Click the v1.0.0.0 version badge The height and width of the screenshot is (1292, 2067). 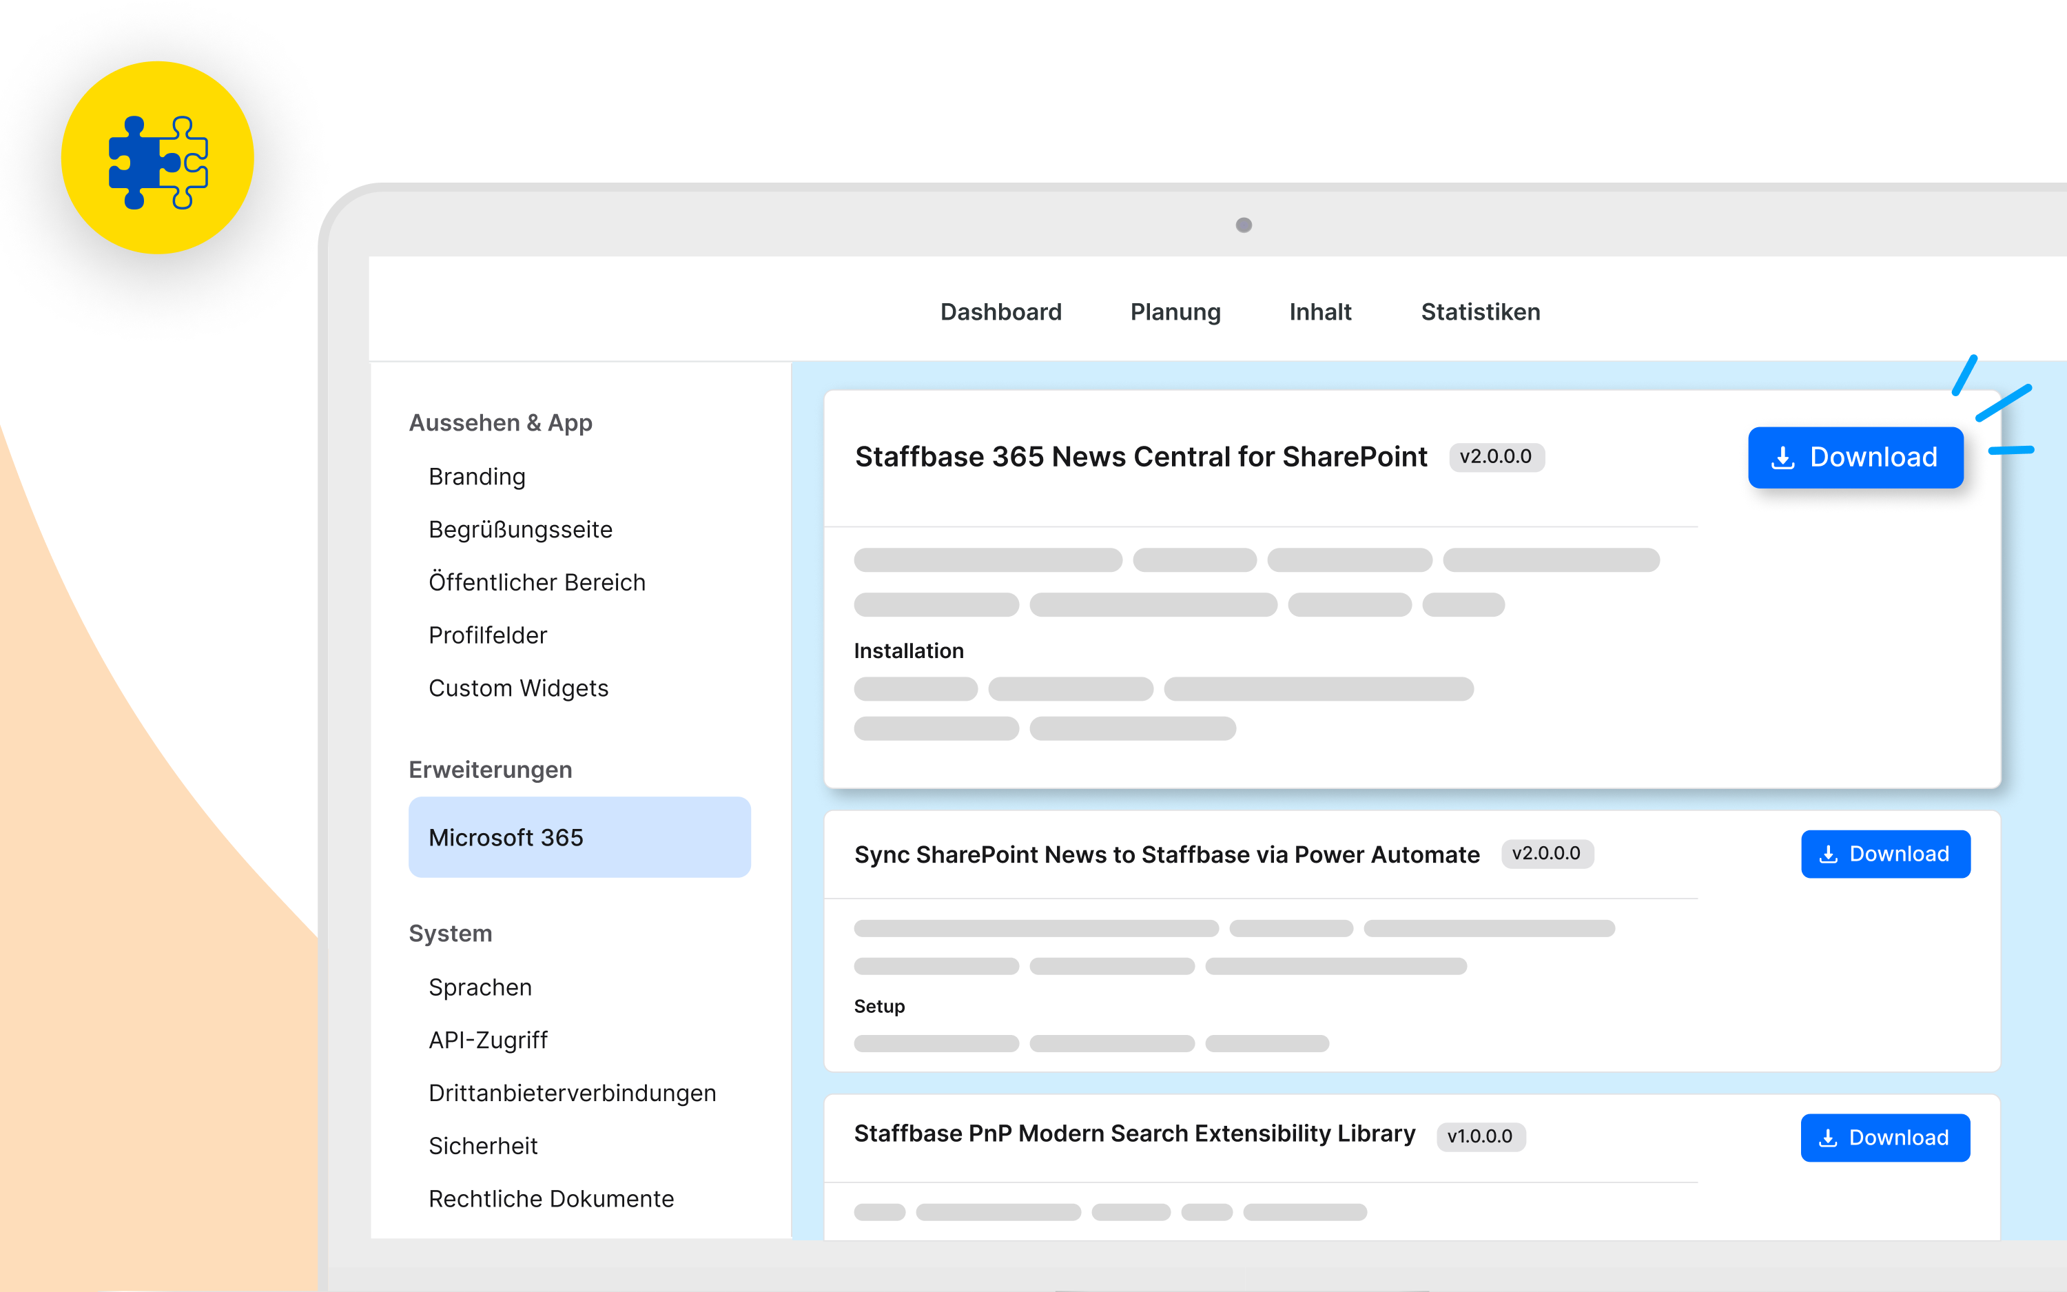pyautogui.click(x=1480, y=1136)
